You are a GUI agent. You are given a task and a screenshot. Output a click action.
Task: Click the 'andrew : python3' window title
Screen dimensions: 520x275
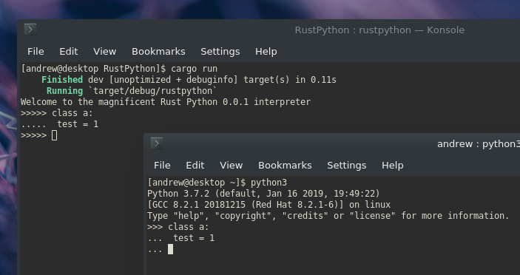point(479,144)
